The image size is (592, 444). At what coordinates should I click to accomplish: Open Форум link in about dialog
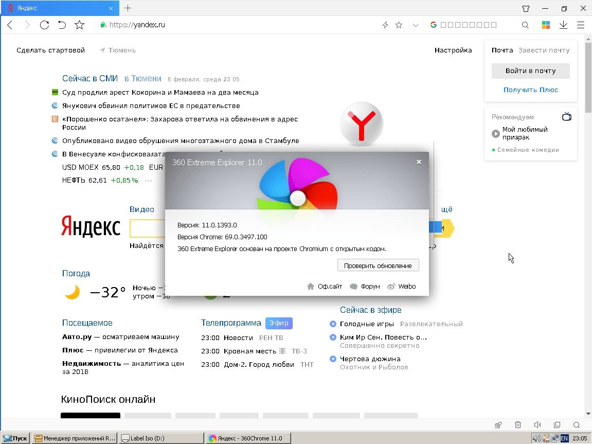365,287
